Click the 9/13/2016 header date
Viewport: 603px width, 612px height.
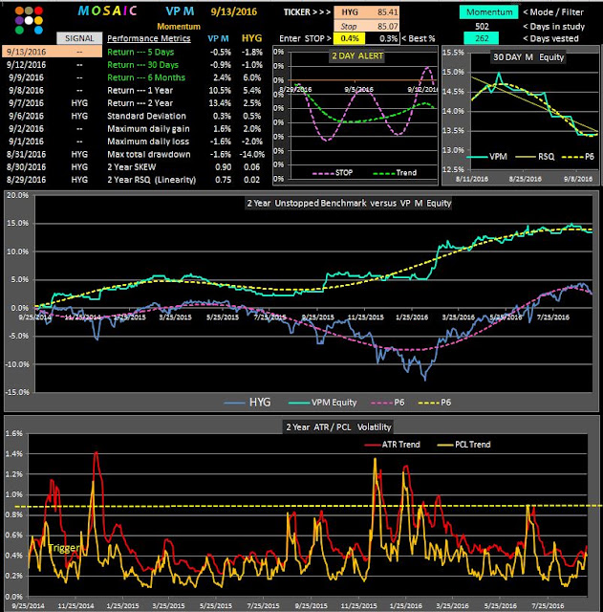pyautogui.click(x=233, y=11)
